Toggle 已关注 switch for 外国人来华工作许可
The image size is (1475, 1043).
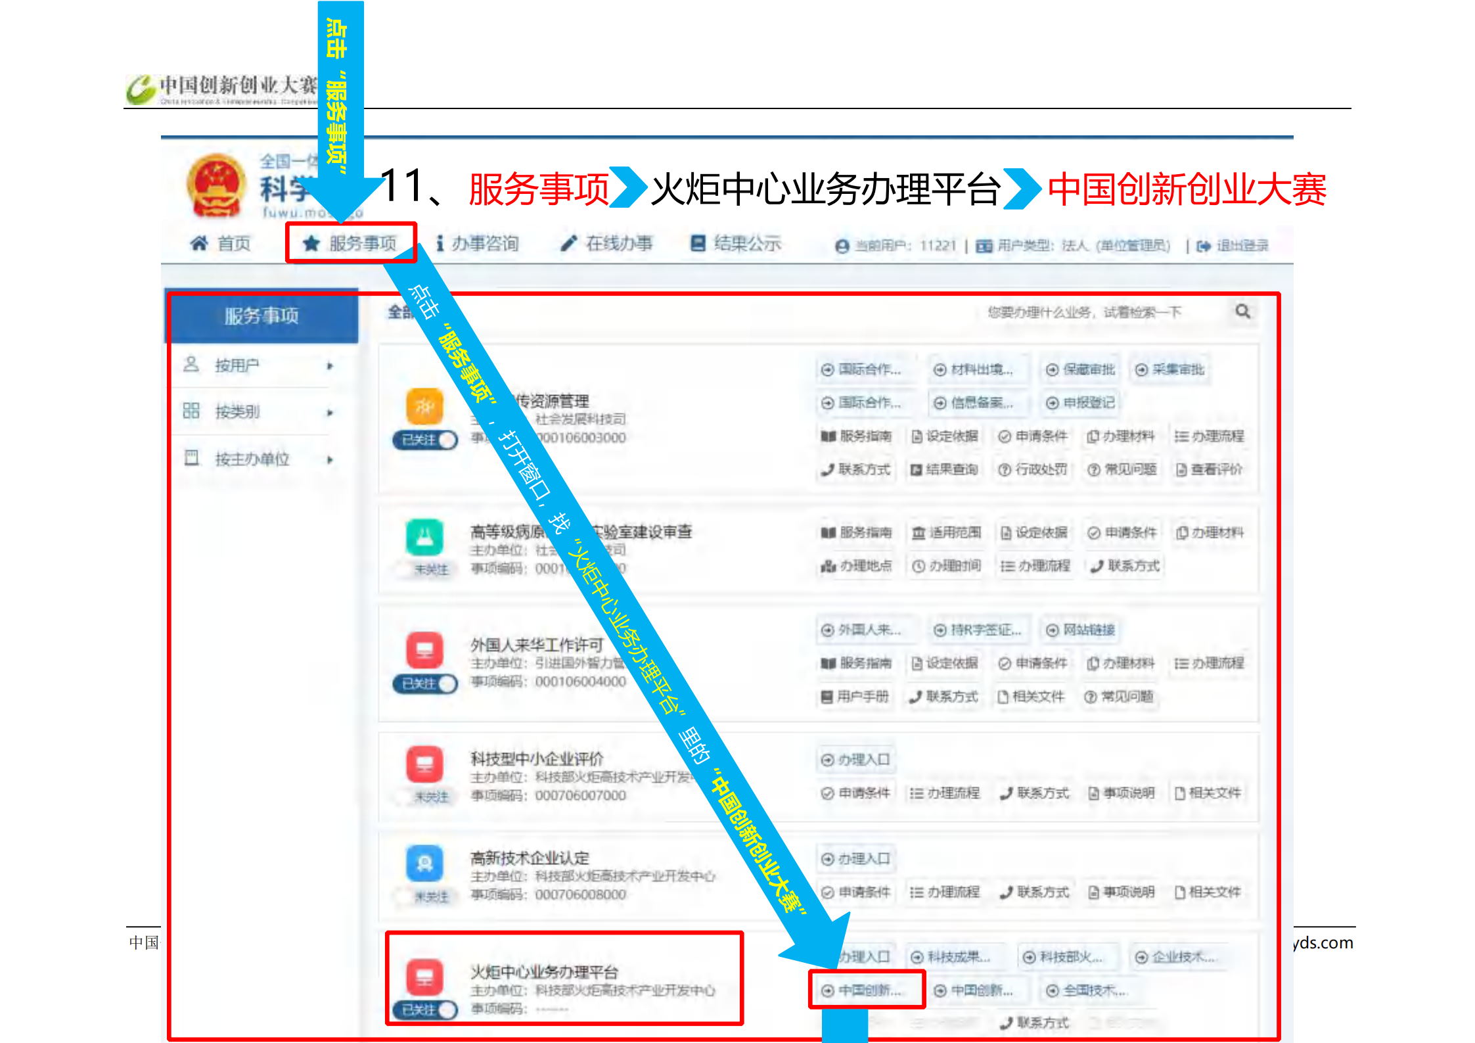[x=425, y=684]
